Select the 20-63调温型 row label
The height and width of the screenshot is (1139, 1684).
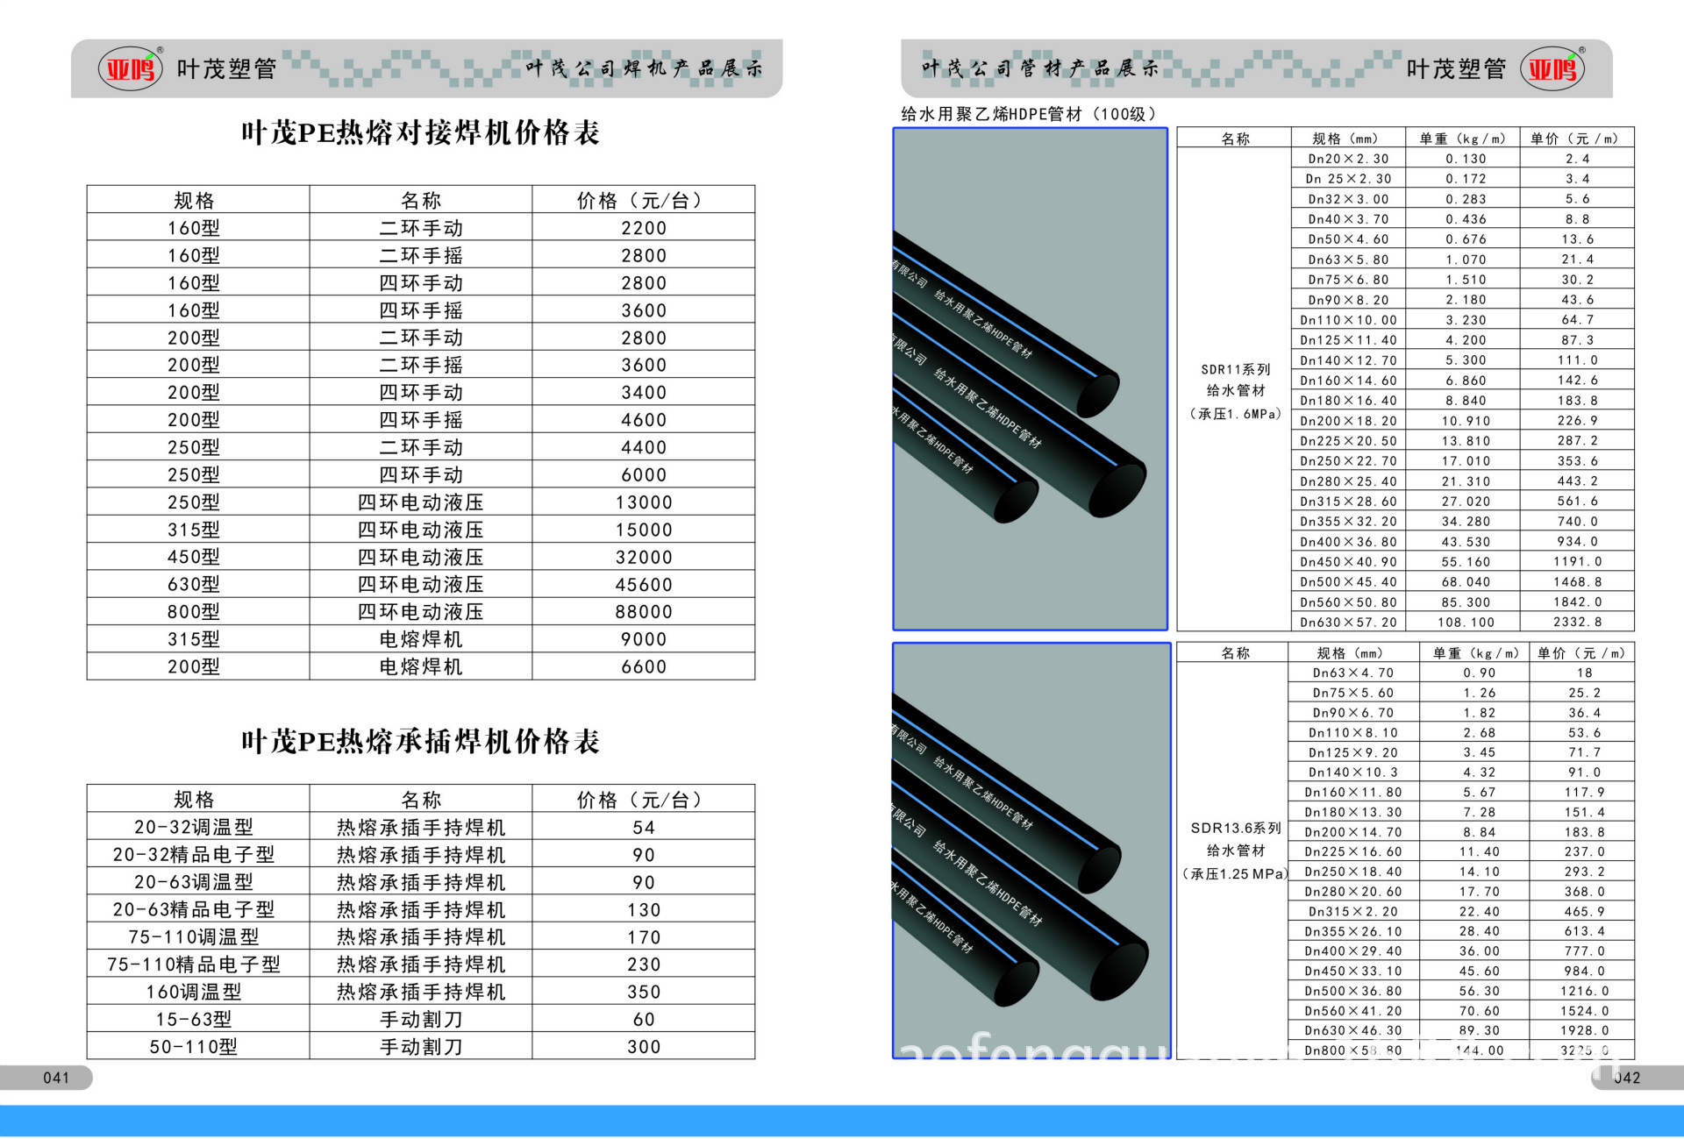click(x=198, y=882)
